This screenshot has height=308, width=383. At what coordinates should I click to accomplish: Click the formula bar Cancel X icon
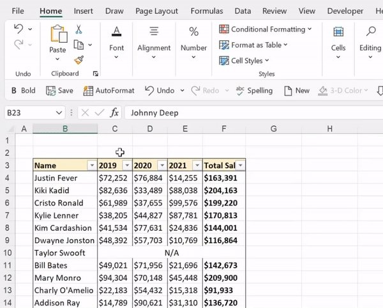pyautogui.click(x=85, y=112)
